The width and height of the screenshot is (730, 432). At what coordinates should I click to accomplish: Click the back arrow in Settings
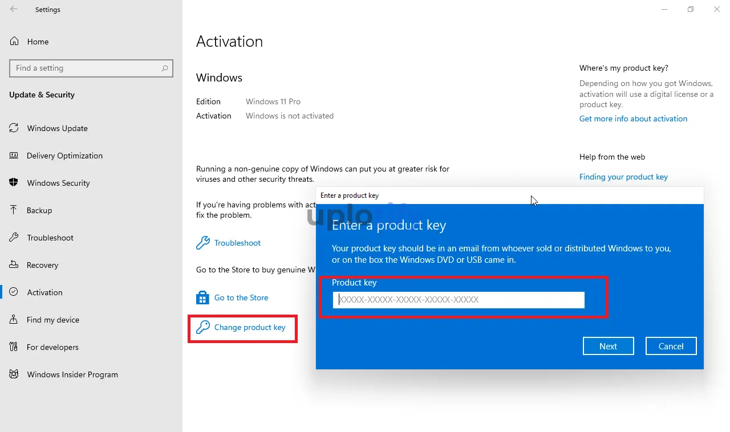click(x=14, y=9)
